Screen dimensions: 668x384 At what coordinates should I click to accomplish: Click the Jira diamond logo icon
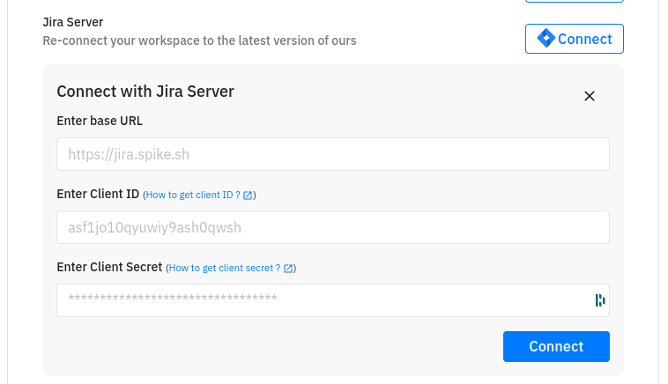(x=546, y=39)
